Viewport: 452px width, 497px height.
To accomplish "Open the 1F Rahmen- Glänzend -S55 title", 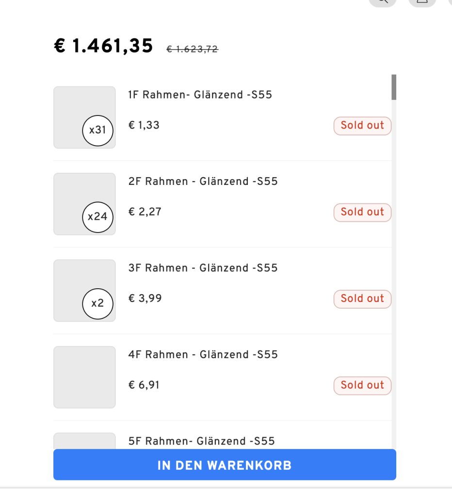I will 200,95.
